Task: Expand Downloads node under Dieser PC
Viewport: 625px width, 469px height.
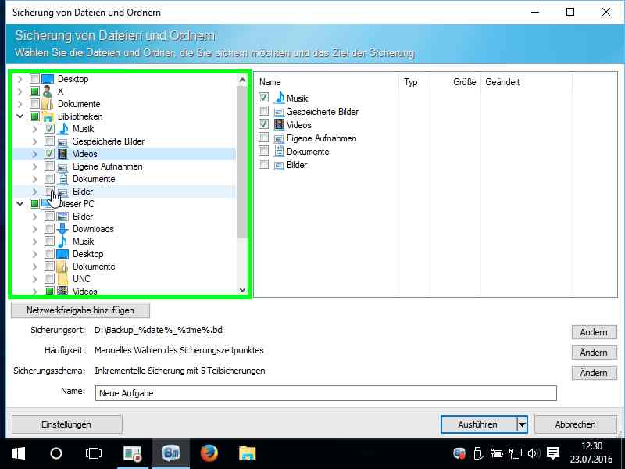Action: pyautogui.click(x=34, y=229)
